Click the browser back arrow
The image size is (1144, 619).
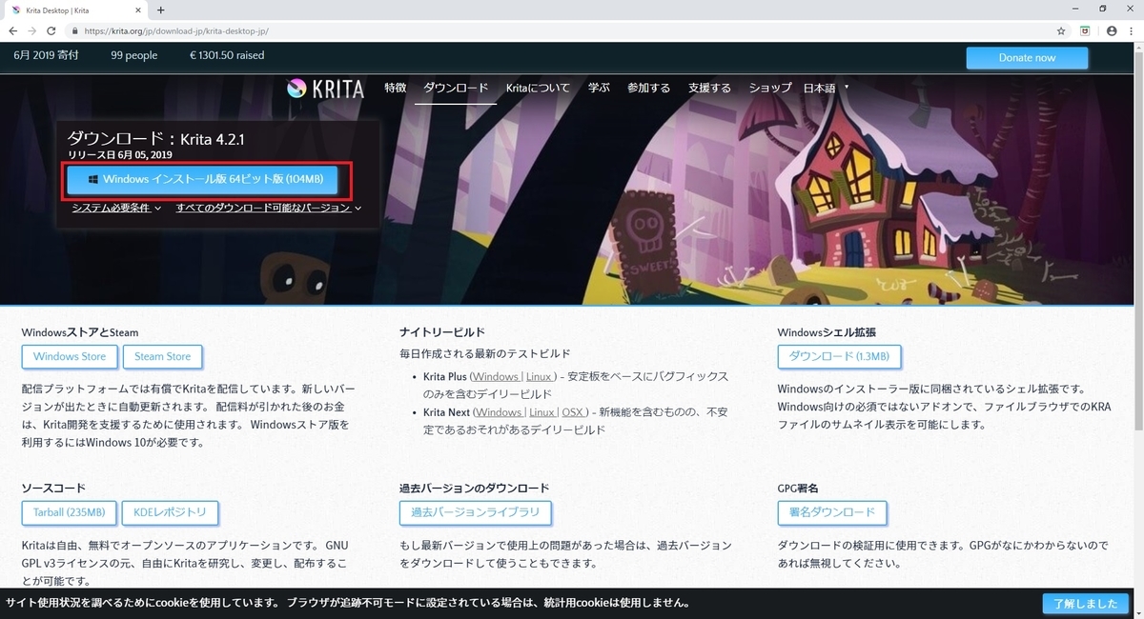12,30
